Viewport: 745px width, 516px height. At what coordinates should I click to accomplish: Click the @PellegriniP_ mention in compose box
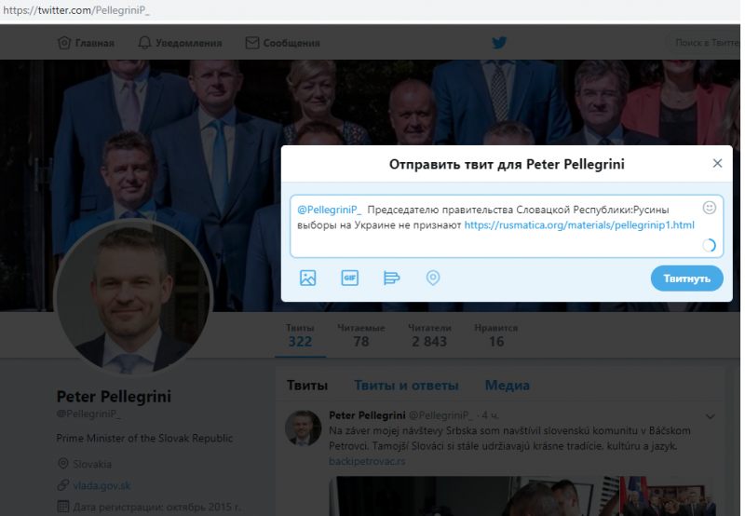[x=330, y=210]
